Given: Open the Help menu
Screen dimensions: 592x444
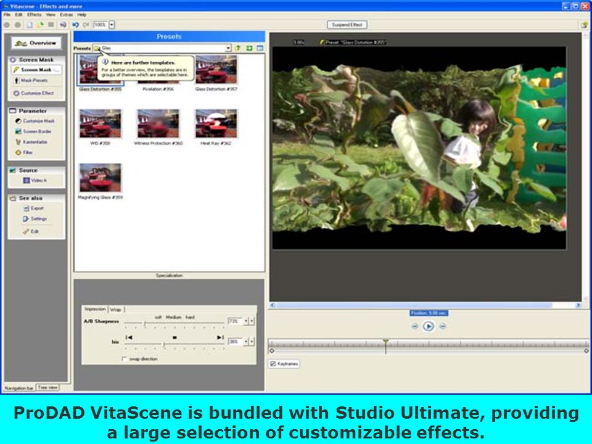Looking at the screenshot, I should point(82,15).
